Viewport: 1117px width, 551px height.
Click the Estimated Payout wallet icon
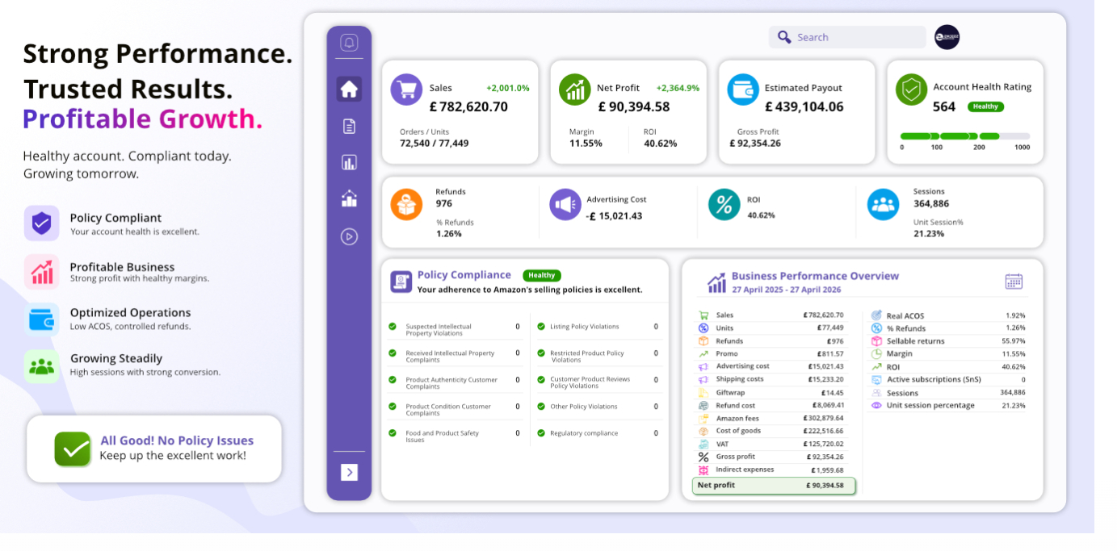(743, 90)
